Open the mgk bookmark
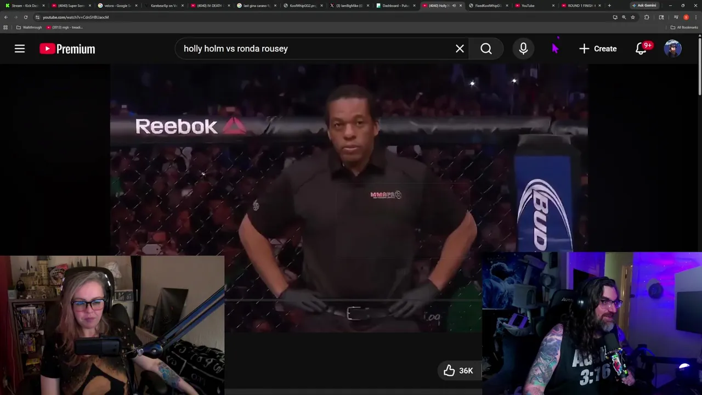 (65, 27)
